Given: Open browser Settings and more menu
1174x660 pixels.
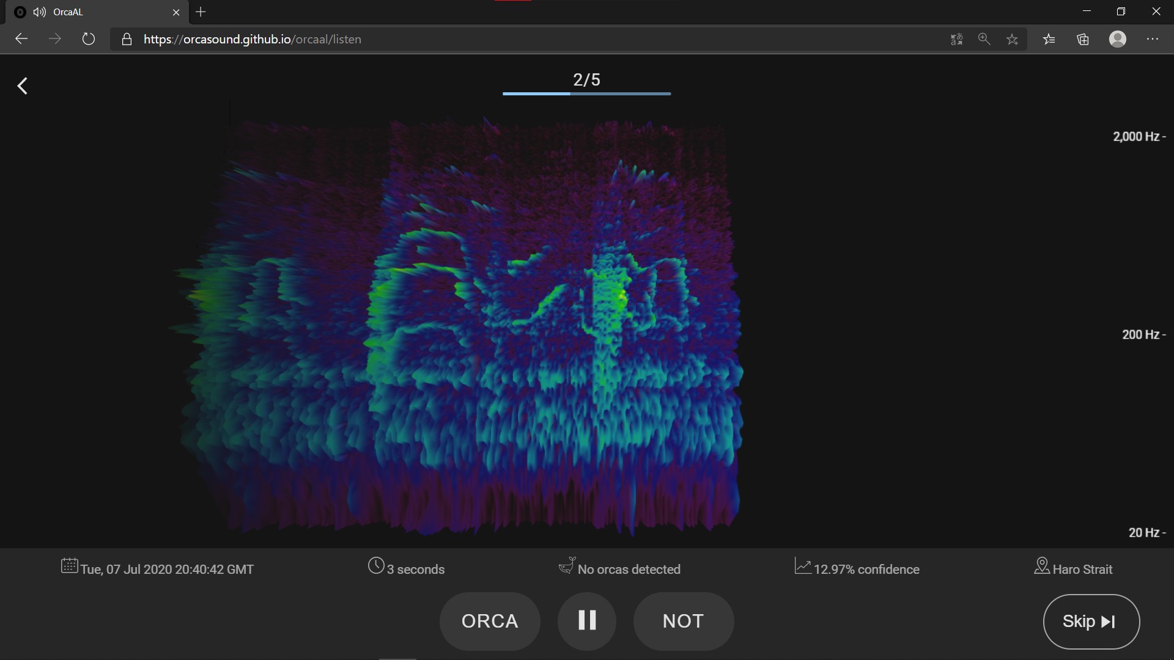Looking at the screenshot, I should 1153,39.
